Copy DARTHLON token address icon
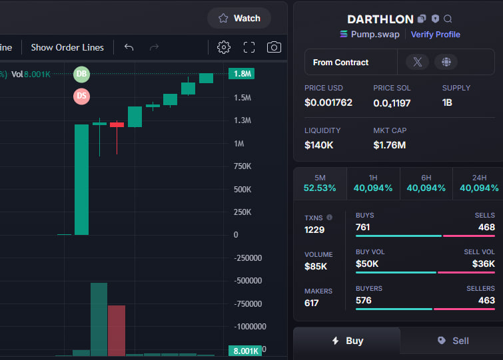The width and height of the screenshot is (503, 360). click(422, 19)
